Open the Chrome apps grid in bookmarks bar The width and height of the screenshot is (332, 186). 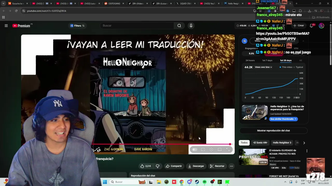(3, 17)
